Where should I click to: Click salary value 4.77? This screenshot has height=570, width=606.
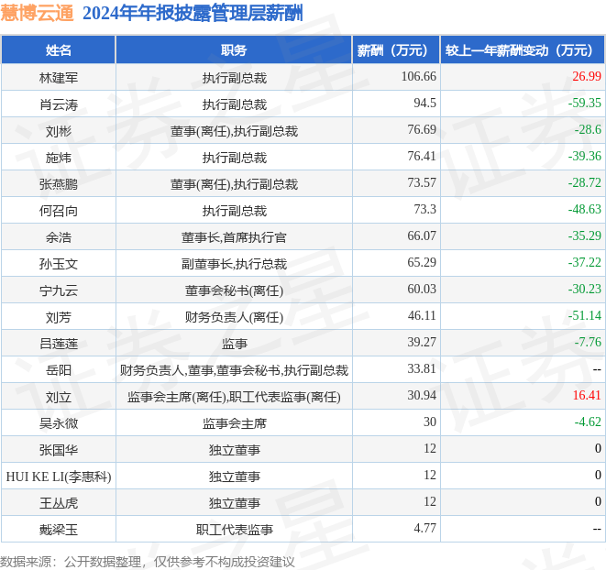click(x=424, y=528)
